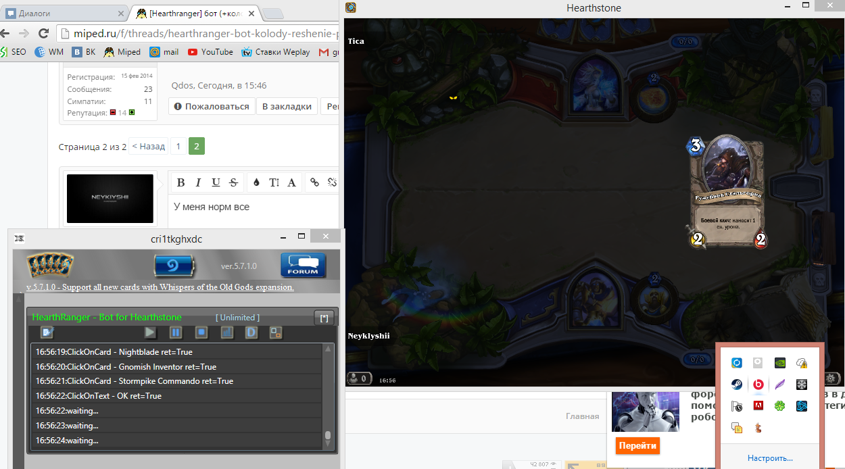Viewport: 845px width, 469px height.
Task: Click log scrollbar up arrow
Action: pos(329,349)
